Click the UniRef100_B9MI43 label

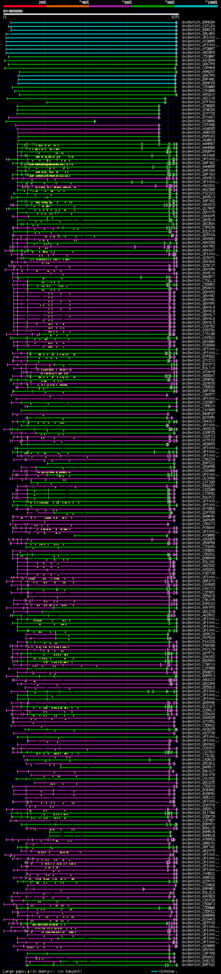(x=198, y=136)
